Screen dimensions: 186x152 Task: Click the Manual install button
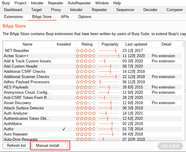click(x=50, y=145)
